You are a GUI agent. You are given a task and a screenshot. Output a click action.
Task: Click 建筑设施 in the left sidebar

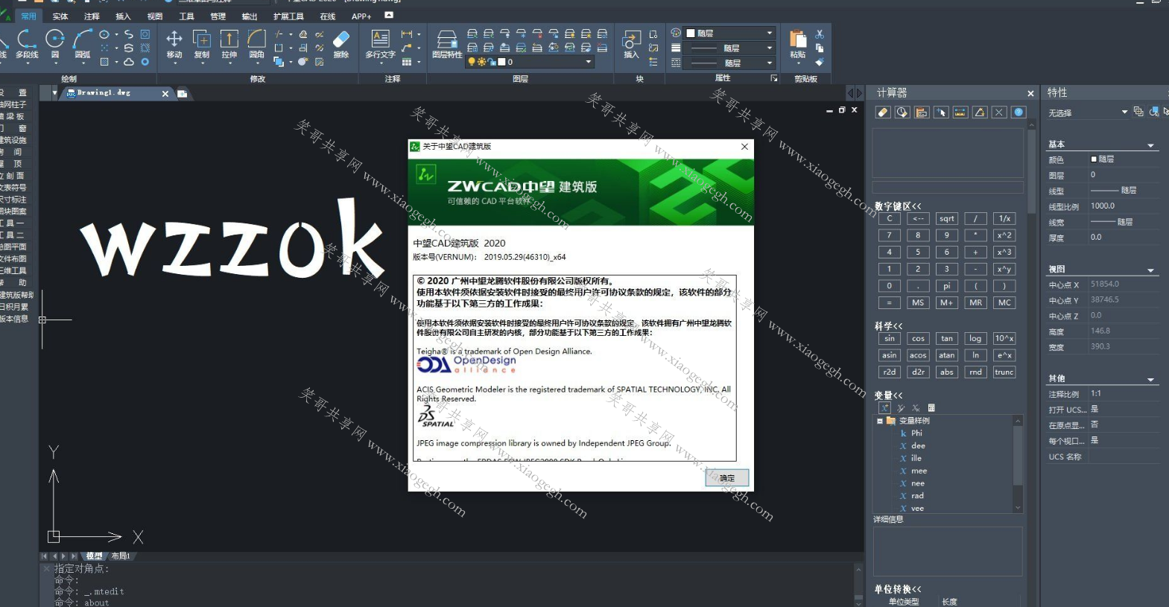click(x=13, y=140)
